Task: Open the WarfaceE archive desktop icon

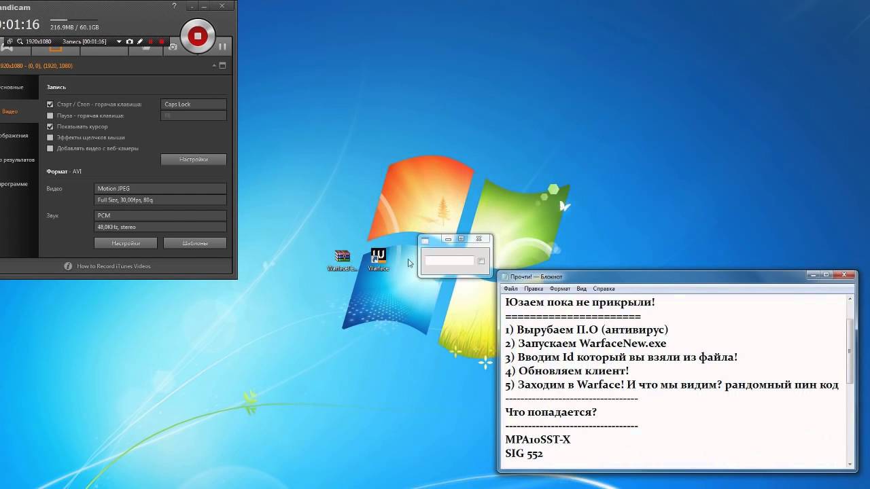Action: click(x=343, y=260)
